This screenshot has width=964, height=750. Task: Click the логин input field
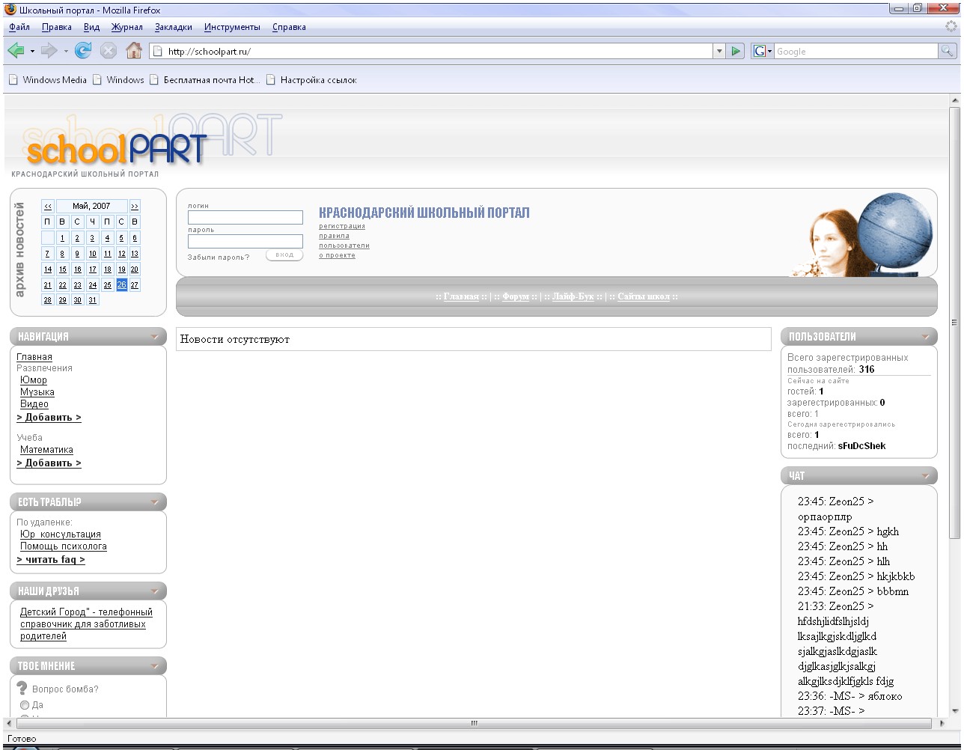[245, 218]
